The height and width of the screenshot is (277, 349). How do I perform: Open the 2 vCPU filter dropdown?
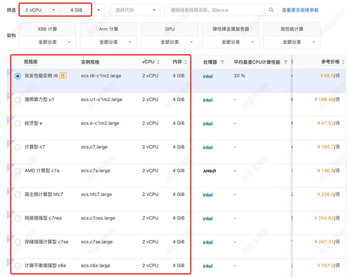coord(39,10)
